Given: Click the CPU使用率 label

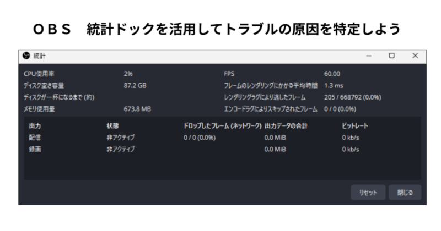Looking at the screenshot, I should pyautogui.click(x=39, y=74).
